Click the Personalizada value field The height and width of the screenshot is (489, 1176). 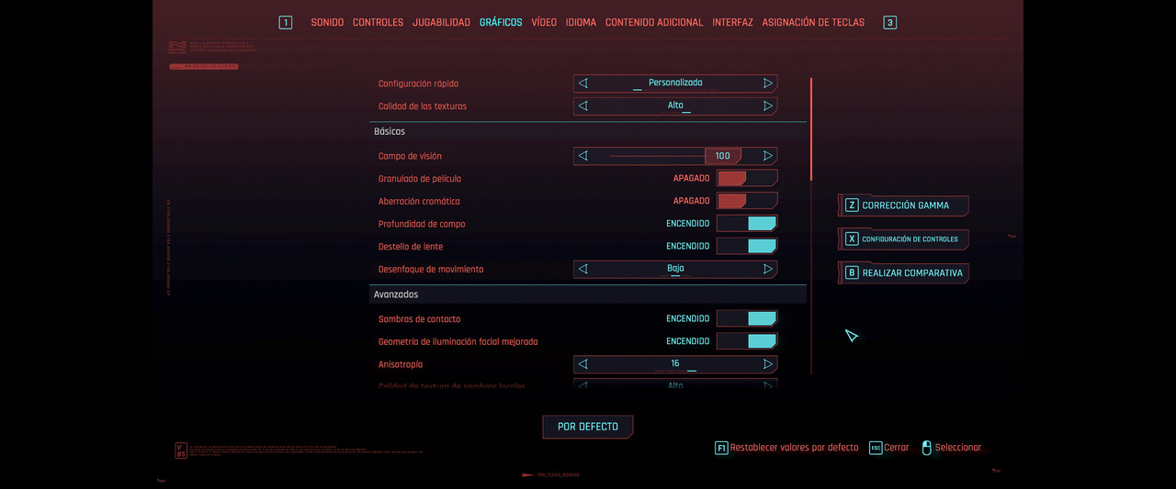tap(675, 83)
